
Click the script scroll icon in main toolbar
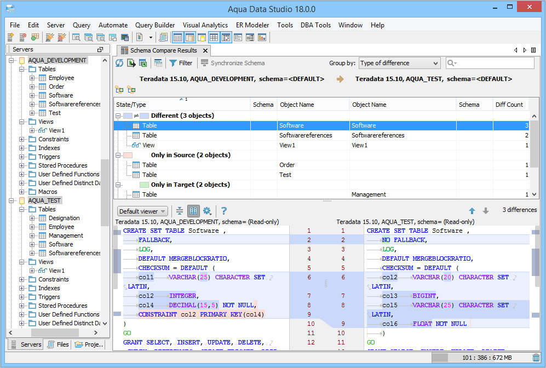[x=163, y=37]
